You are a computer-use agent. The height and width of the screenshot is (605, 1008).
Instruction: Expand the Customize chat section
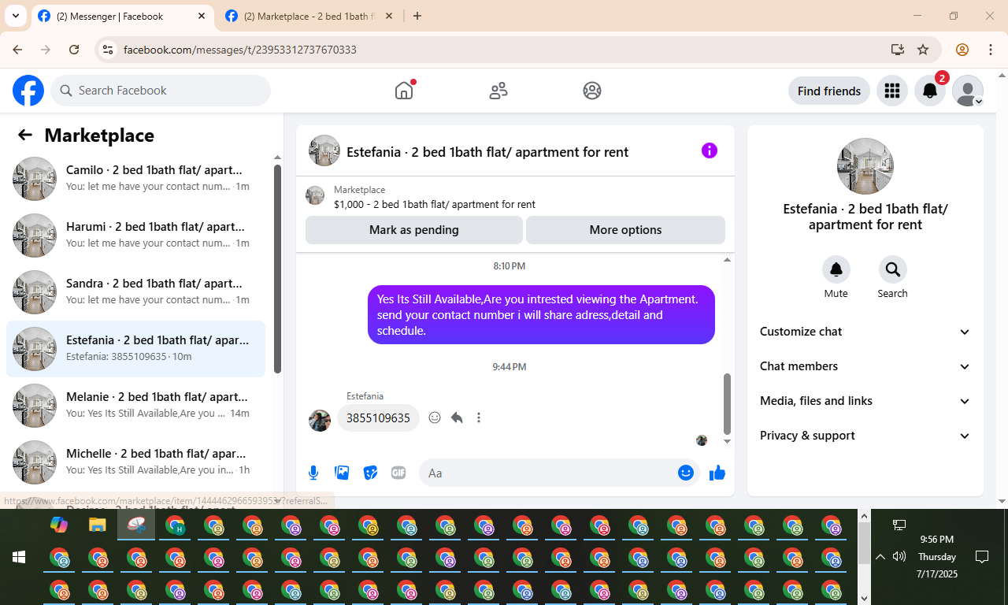(x=865, y=332)
